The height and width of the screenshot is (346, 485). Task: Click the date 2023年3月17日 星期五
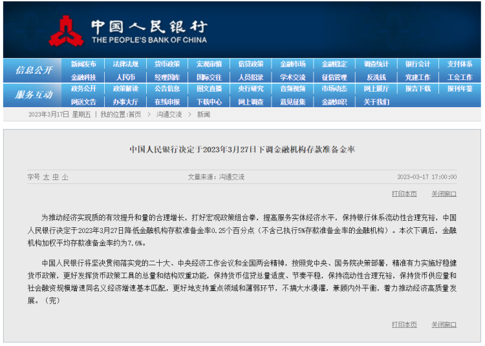59,114
